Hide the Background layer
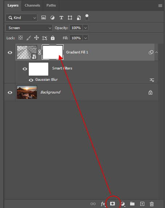Image resolution: width=165 pixels, height=208 pixels. [x=10, y=92]
